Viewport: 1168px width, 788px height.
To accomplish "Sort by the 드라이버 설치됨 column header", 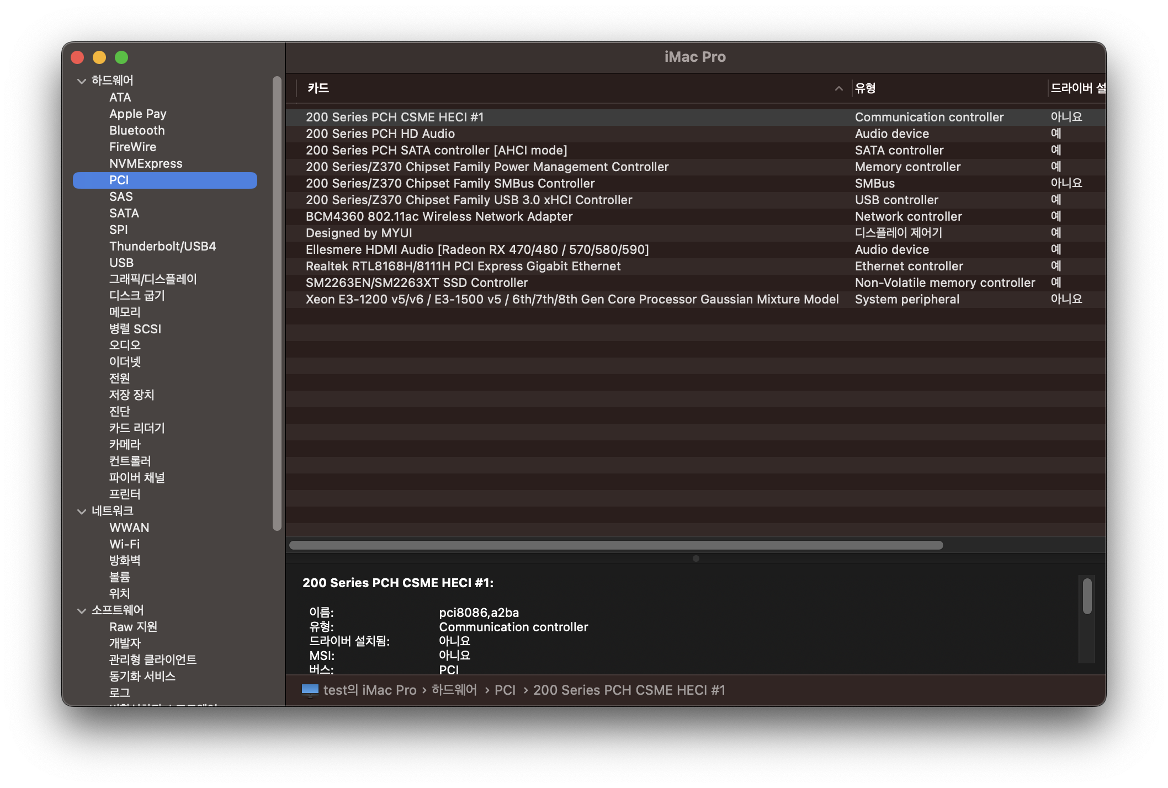I will 1077,88.
